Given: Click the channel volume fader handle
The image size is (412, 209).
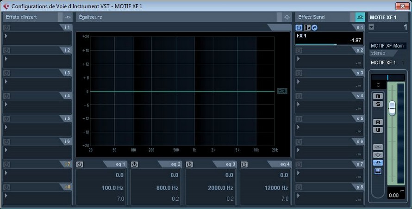Looking at the screenshot, I should pyautogui.click(x=392, y=107).
